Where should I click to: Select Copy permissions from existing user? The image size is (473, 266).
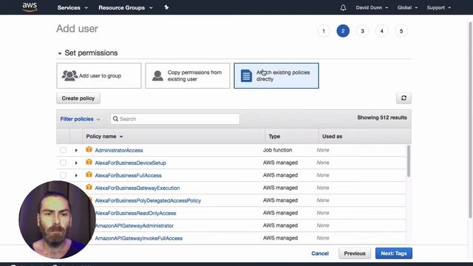188,75
